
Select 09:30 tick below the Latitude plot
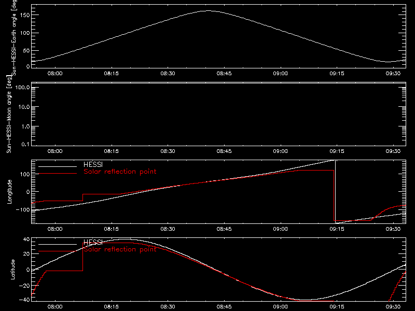click(x=393, y=307)
